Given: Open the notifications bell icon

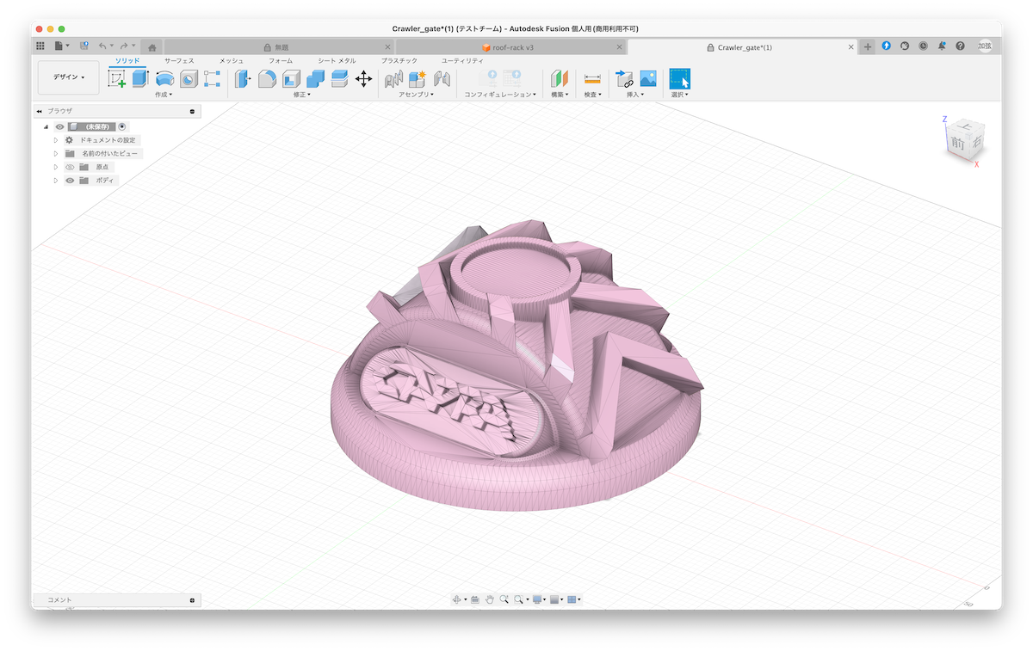Looking at the screenshot, I should point(942,46).
